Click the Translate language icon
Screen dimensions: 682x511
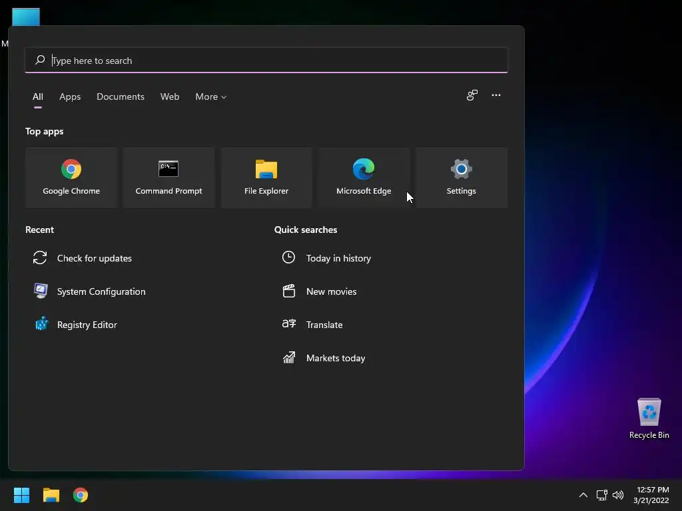(289, 324)
